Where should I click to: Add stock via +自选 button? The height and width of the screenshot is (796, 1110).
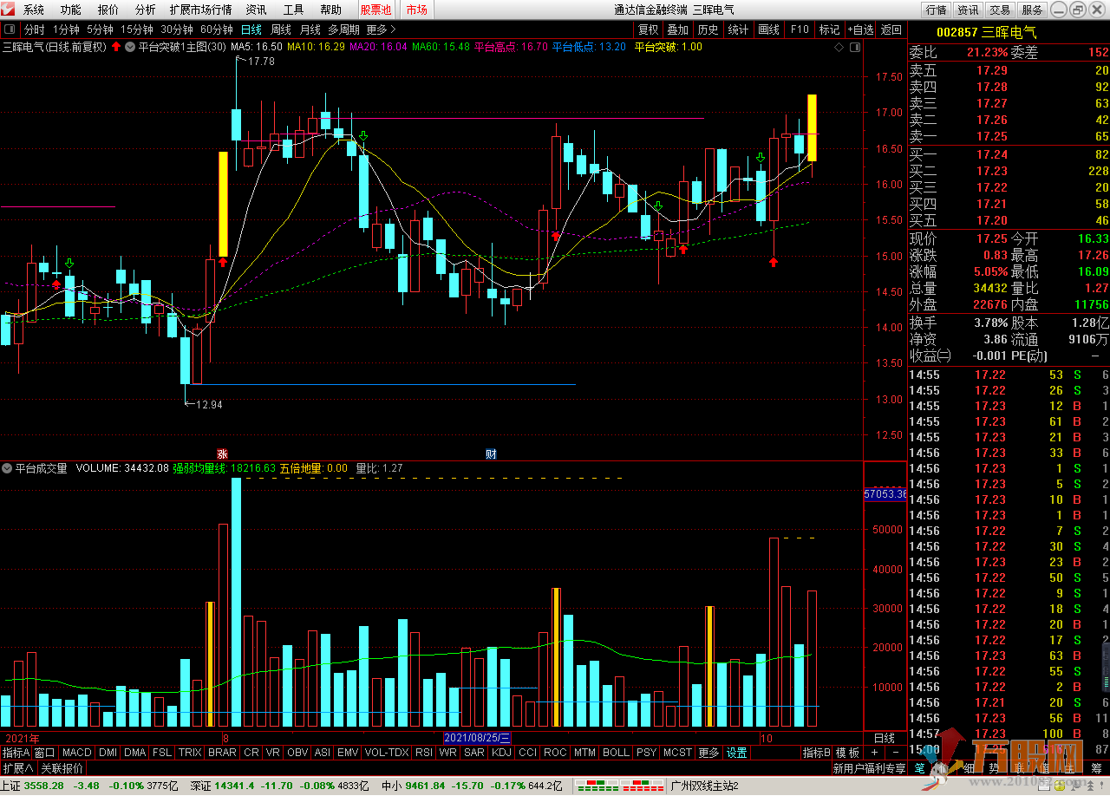pos(860,29)
